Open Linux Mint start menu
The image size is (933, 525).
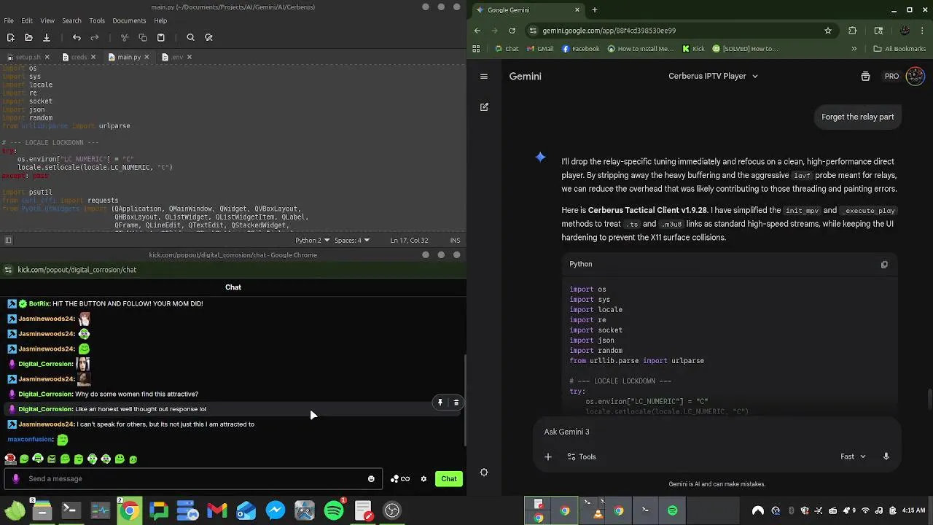[14, 510]
